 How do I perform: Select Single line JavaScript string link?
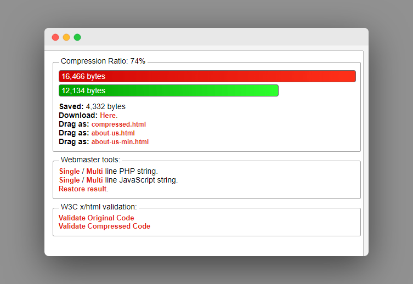pyautogui.click(x=69, y=180)
